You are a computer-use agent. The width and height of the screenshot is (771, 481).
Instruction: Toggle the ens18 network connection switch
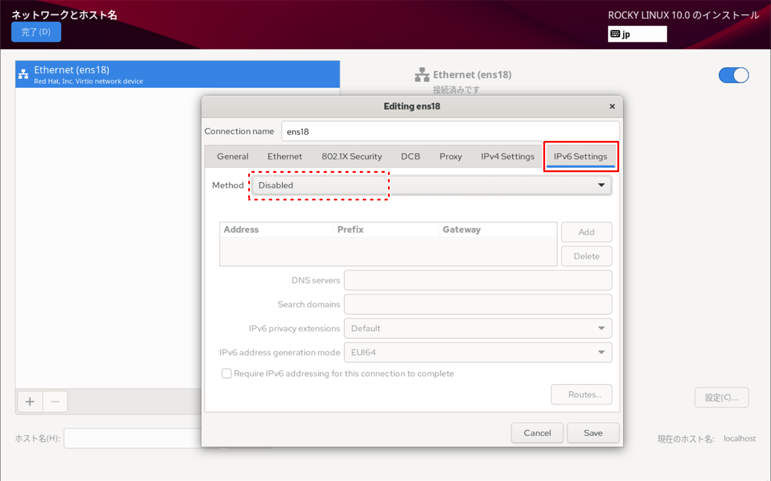pos(733,75)
